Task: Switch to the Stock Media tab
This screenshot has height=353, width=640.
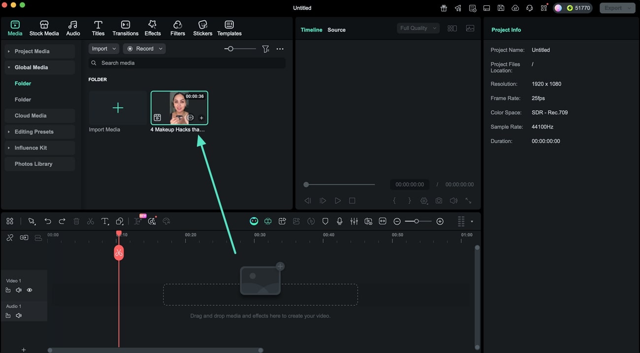Action: coord(44,27)
